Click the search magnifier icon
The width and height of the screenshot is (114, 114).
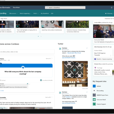(47, 7)
